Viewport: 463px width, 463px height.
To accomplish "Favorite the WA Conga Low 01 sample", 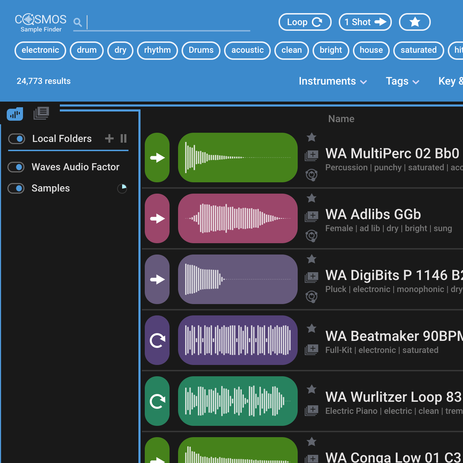I will (x=311, y=442).
